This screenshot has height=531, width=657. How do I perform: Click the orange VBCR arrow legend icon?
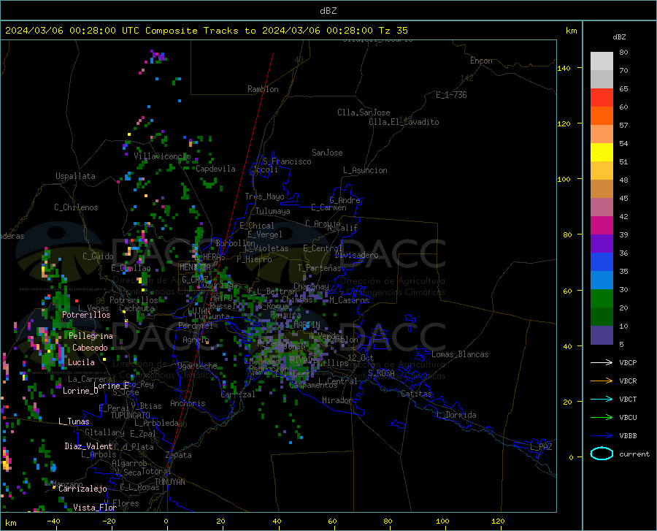click(602, 381)
